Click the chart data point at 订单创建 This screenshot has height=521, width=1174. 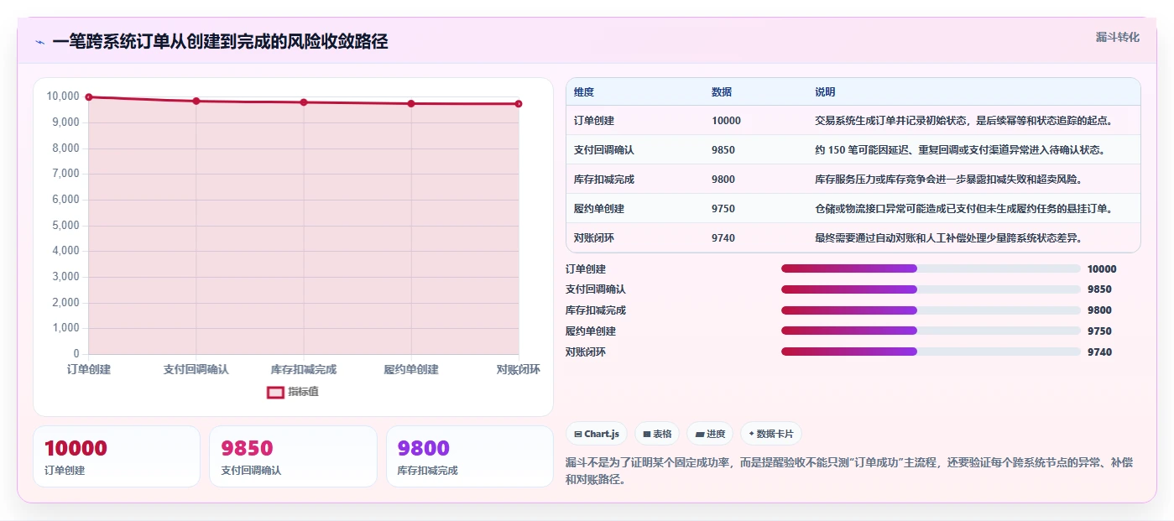89,97
